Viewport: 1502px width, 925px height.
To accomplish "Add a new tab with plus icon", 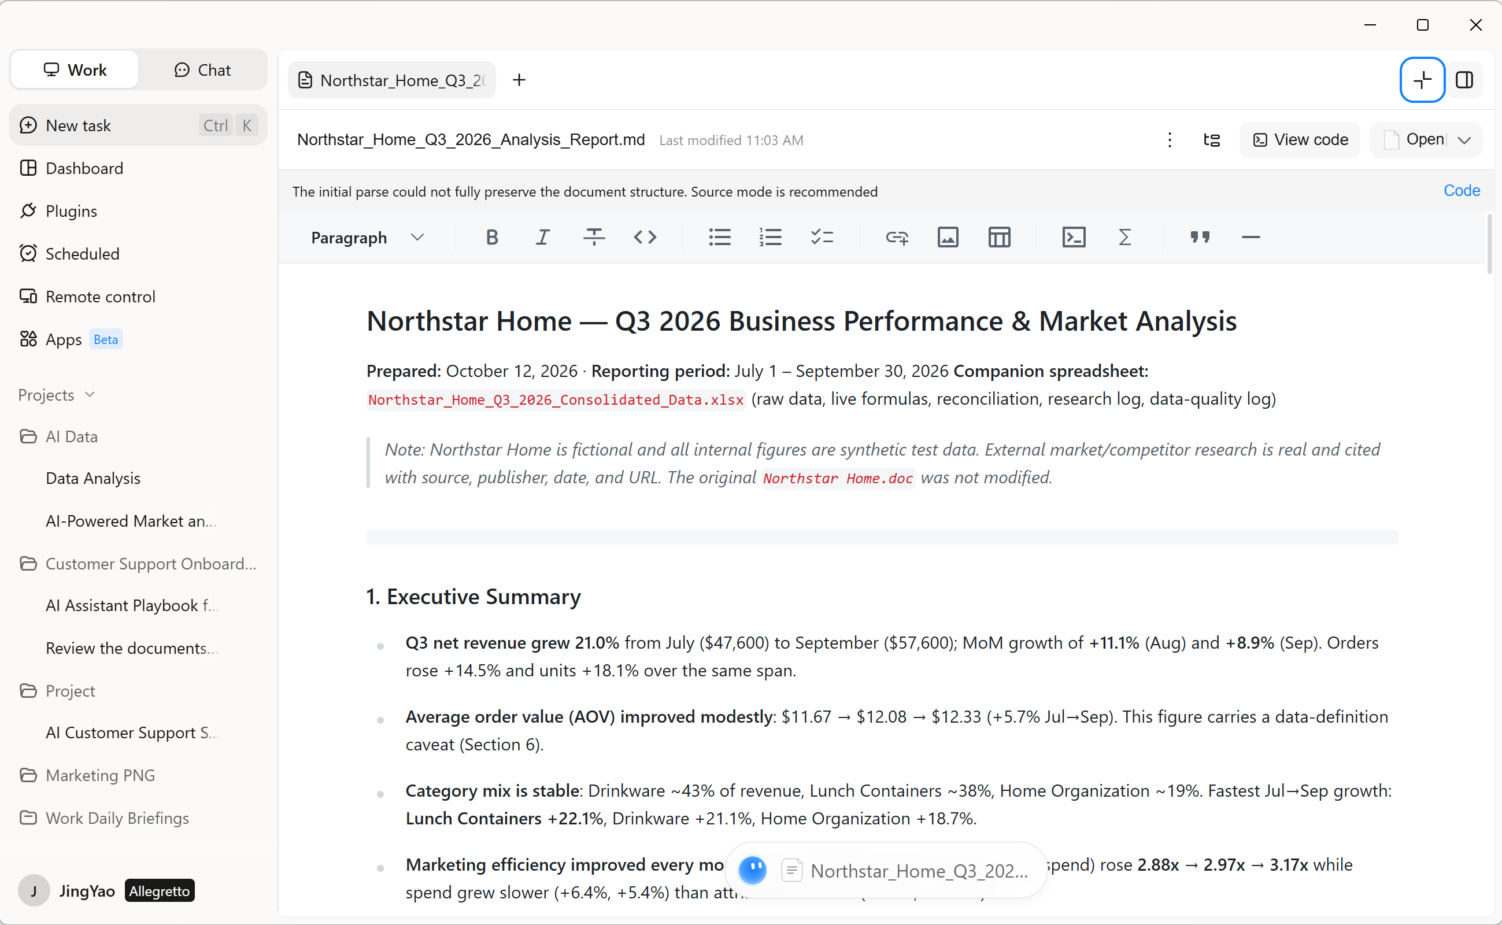I will (519, 80).
